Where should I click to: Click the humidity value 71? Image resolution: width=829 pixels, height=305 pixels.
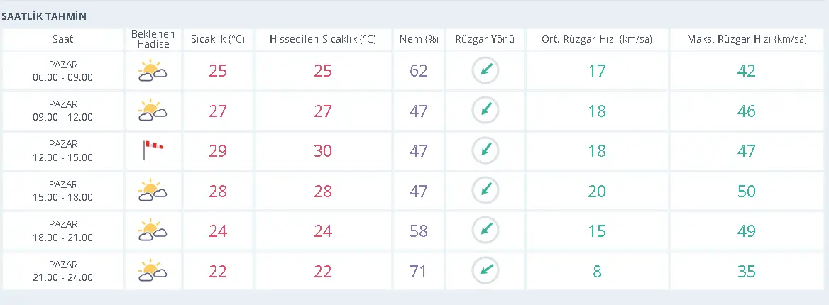pos(418,271)
